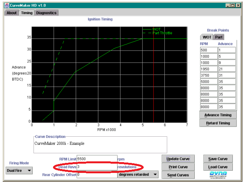The height and width of the screenshot is (186, 247).
Task: Switch to the Diagnostics tab
Action: click(x=46, y=13)
